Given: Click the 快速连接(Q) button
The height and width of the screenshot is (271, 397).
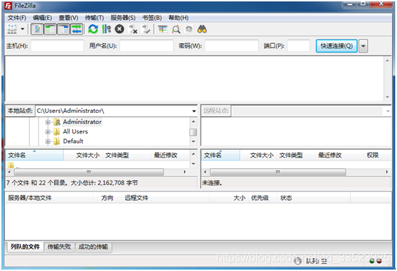Looking at the screenshot, I should pos(337,46).
